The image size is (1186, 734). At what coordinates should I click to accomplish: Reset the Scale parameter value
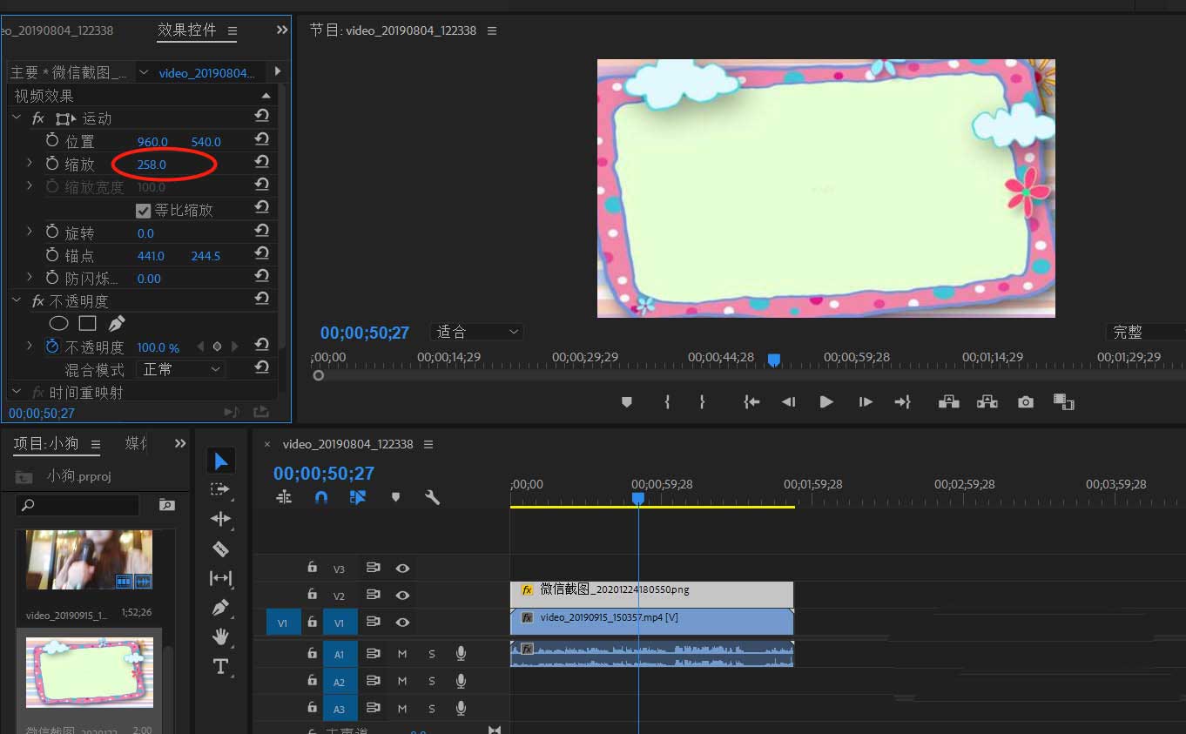(x=261, y=162)
